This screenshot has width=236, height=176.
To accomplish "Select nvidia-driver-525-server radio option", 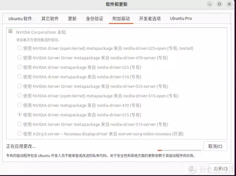I will 20,86.
